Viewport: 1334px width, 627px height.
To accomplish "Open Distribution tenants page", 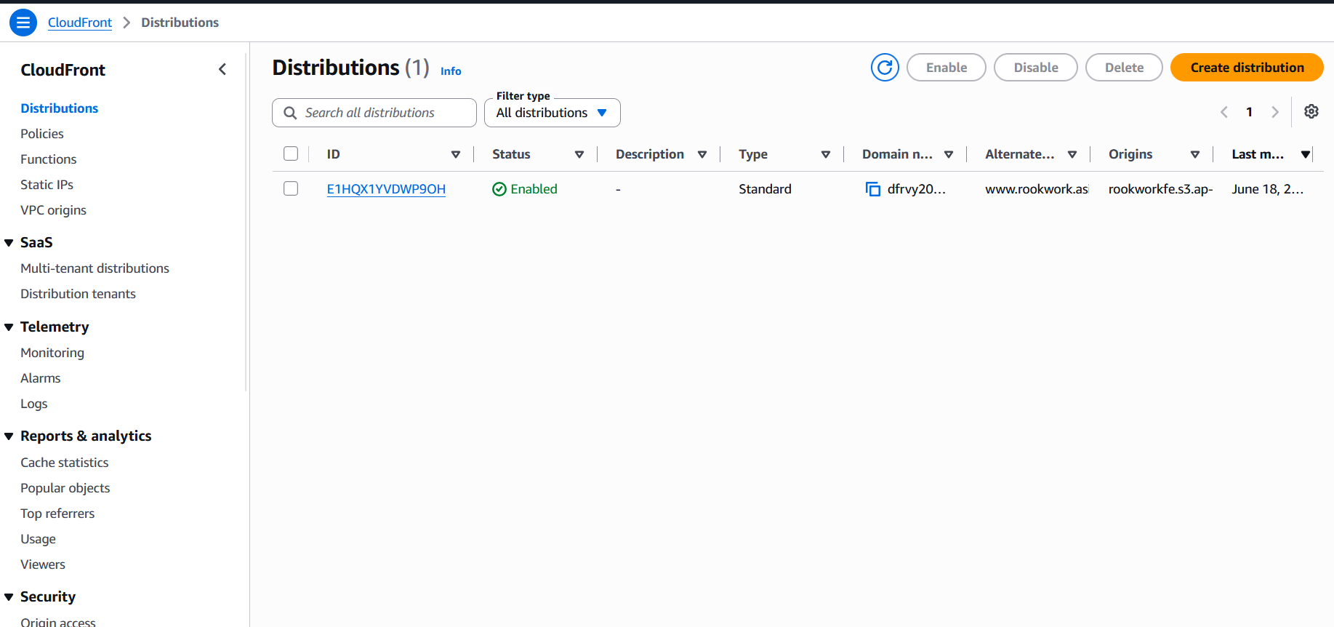I will point(78,294).
